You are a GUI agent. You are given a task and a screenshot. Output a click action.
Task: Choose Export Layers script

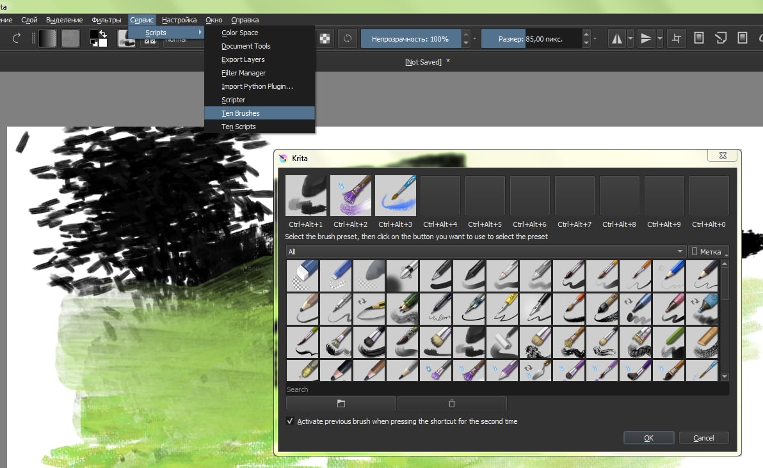click(259, 59)
